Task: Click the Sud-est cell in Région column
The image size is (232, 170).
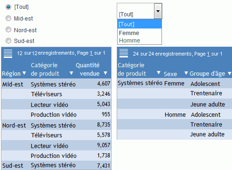Action: tap(13, 166)
